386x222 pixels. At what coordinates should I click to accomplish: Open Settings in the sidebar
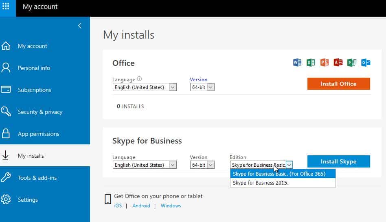(x=28, y=200)
